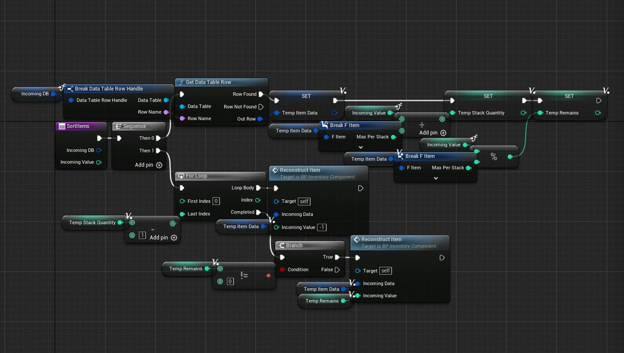This screenshot has width=624, height=353.
Task: Click the subtract node's value field showing 1
Action: (x=142, y=236)
